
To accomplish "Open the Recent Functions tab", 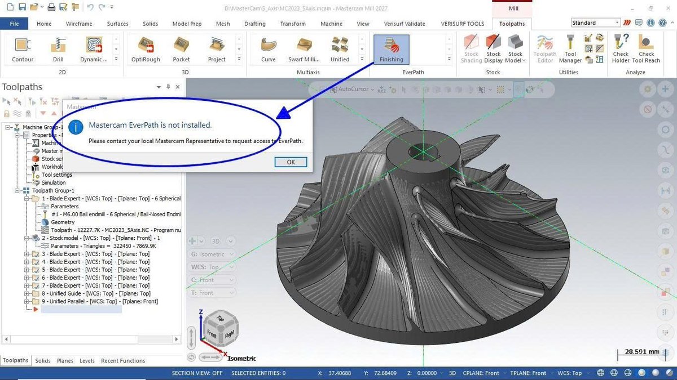I will click(x=123, y=360).
